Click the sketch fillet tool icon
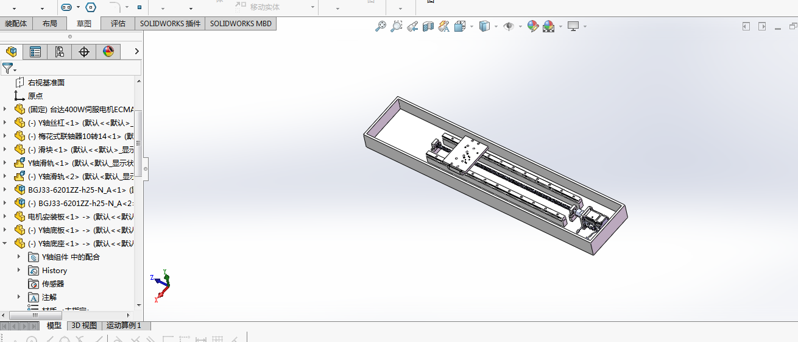798x342 pixels. point(115,7)
